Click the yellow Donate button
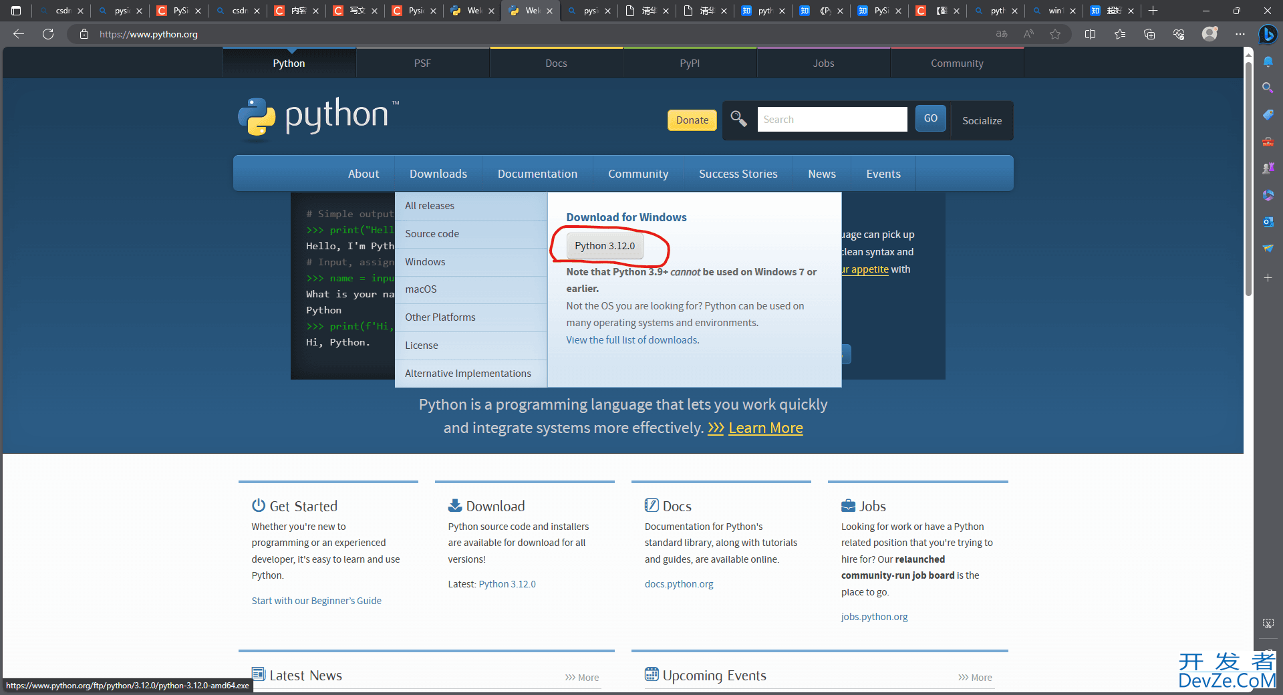 (x=692, y=120)
